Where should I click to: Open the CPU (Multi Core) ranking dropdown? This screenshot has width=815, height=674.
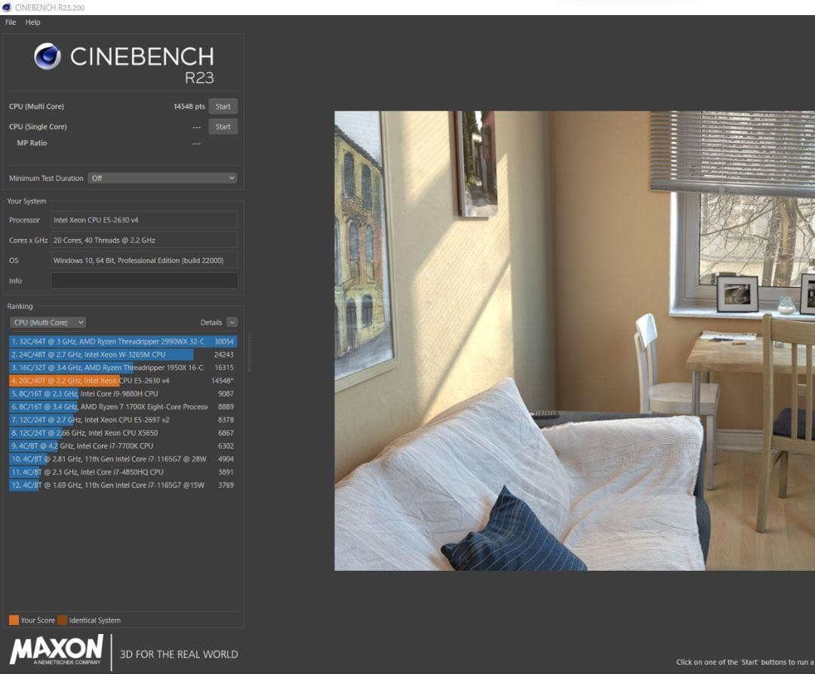coord(48,322)
